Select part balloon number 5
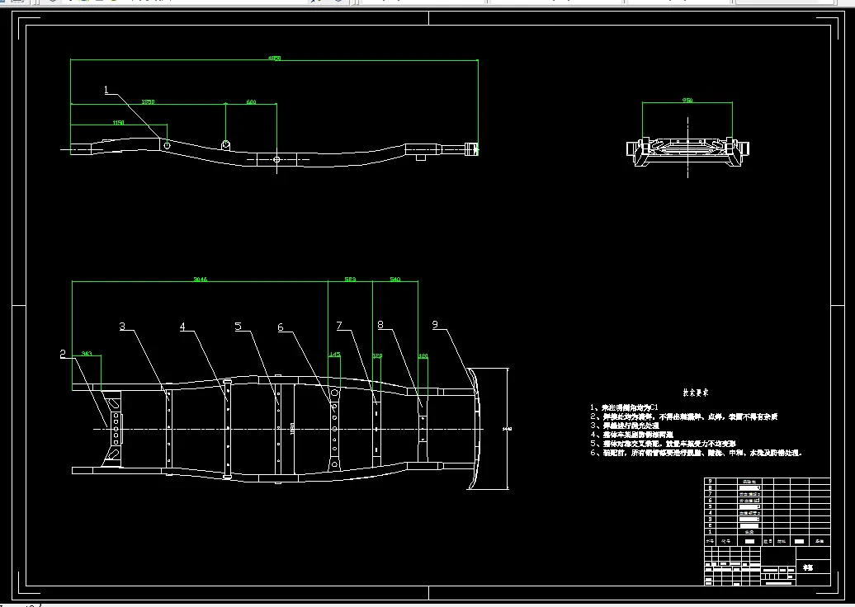The width and height of the screenshot is (855, 607). point(238,326)
